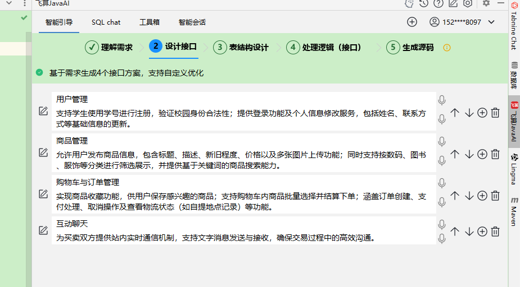This screenshot has width=520, height=287.
Task: Delete the 商品管理 entry
Action: pyautogui.click(x=495, y=154)
